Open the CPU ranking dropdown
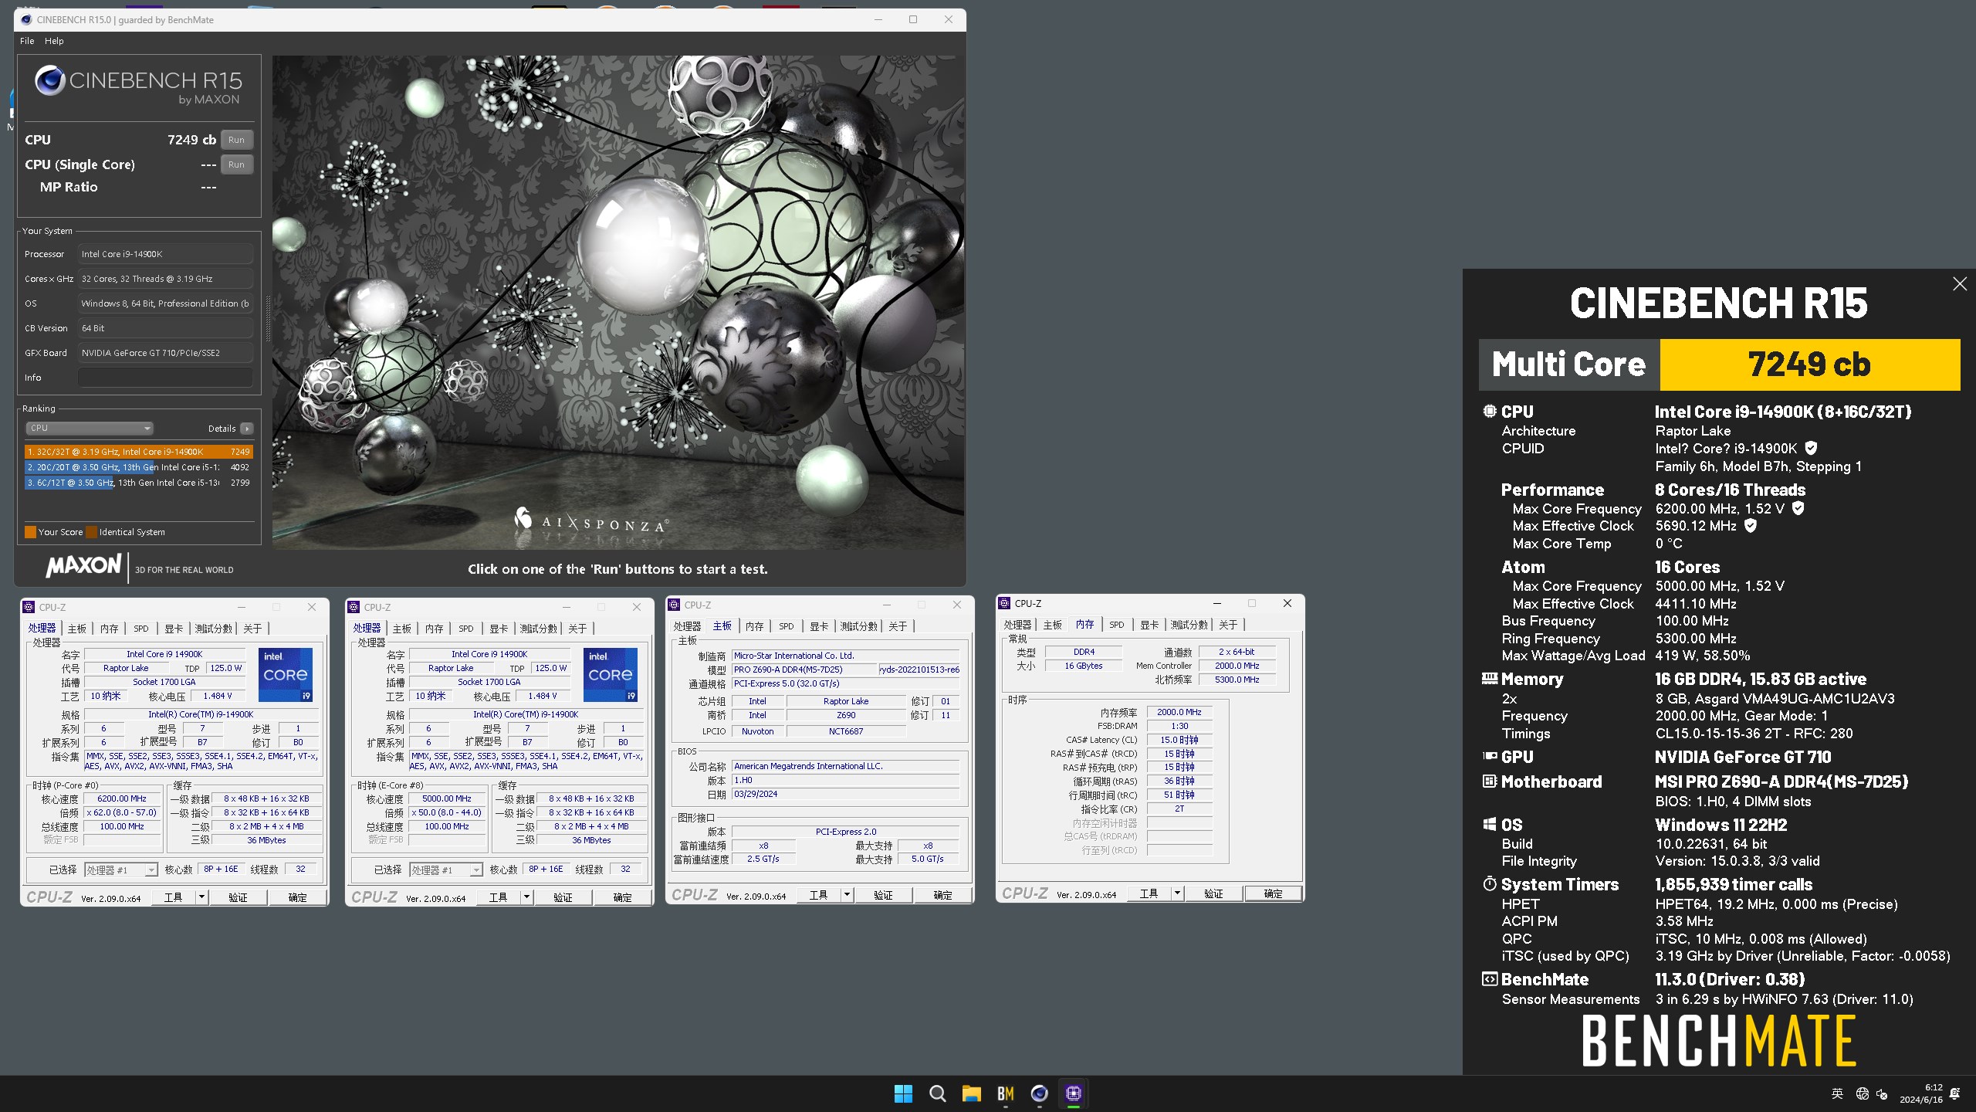The height and width of the screenshot is (1112, 1976). (x=90, y=428)
